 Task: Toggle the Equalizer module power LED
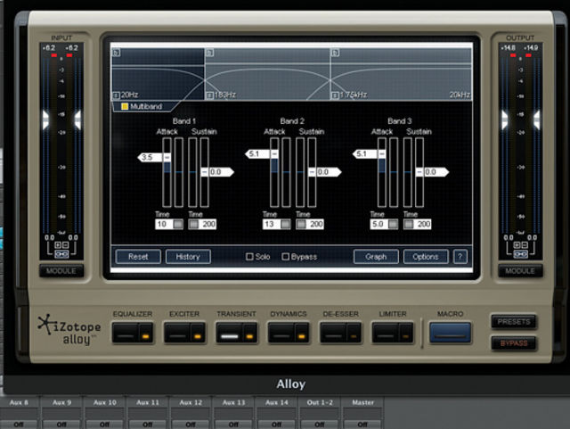tap(146, 333)
